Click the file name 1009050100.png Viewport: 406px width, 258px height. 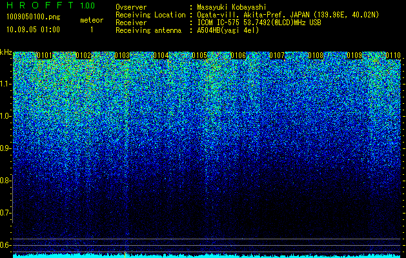[34, 17]
